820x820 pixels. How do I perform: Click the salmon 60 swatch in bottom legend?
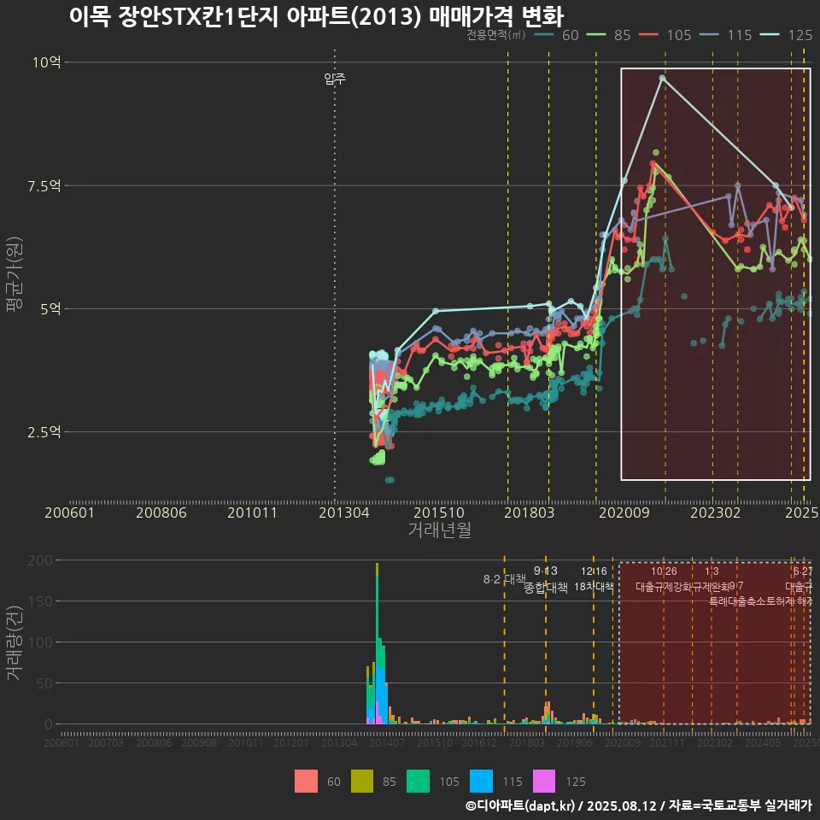[306, 782]
